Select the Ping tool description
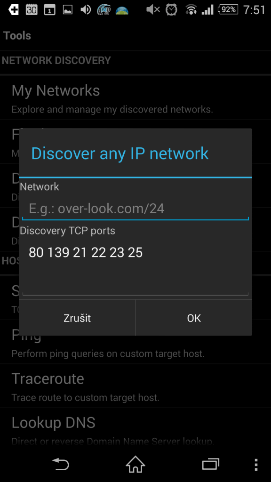Viewport: 271px width, 482px height. click(108, 353)
